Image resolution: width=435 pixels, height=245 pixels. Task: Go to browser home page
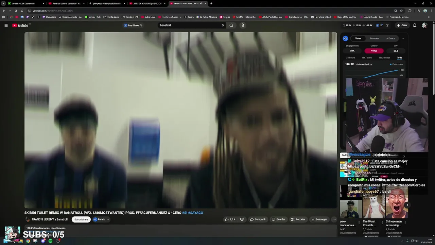(22, 11)
